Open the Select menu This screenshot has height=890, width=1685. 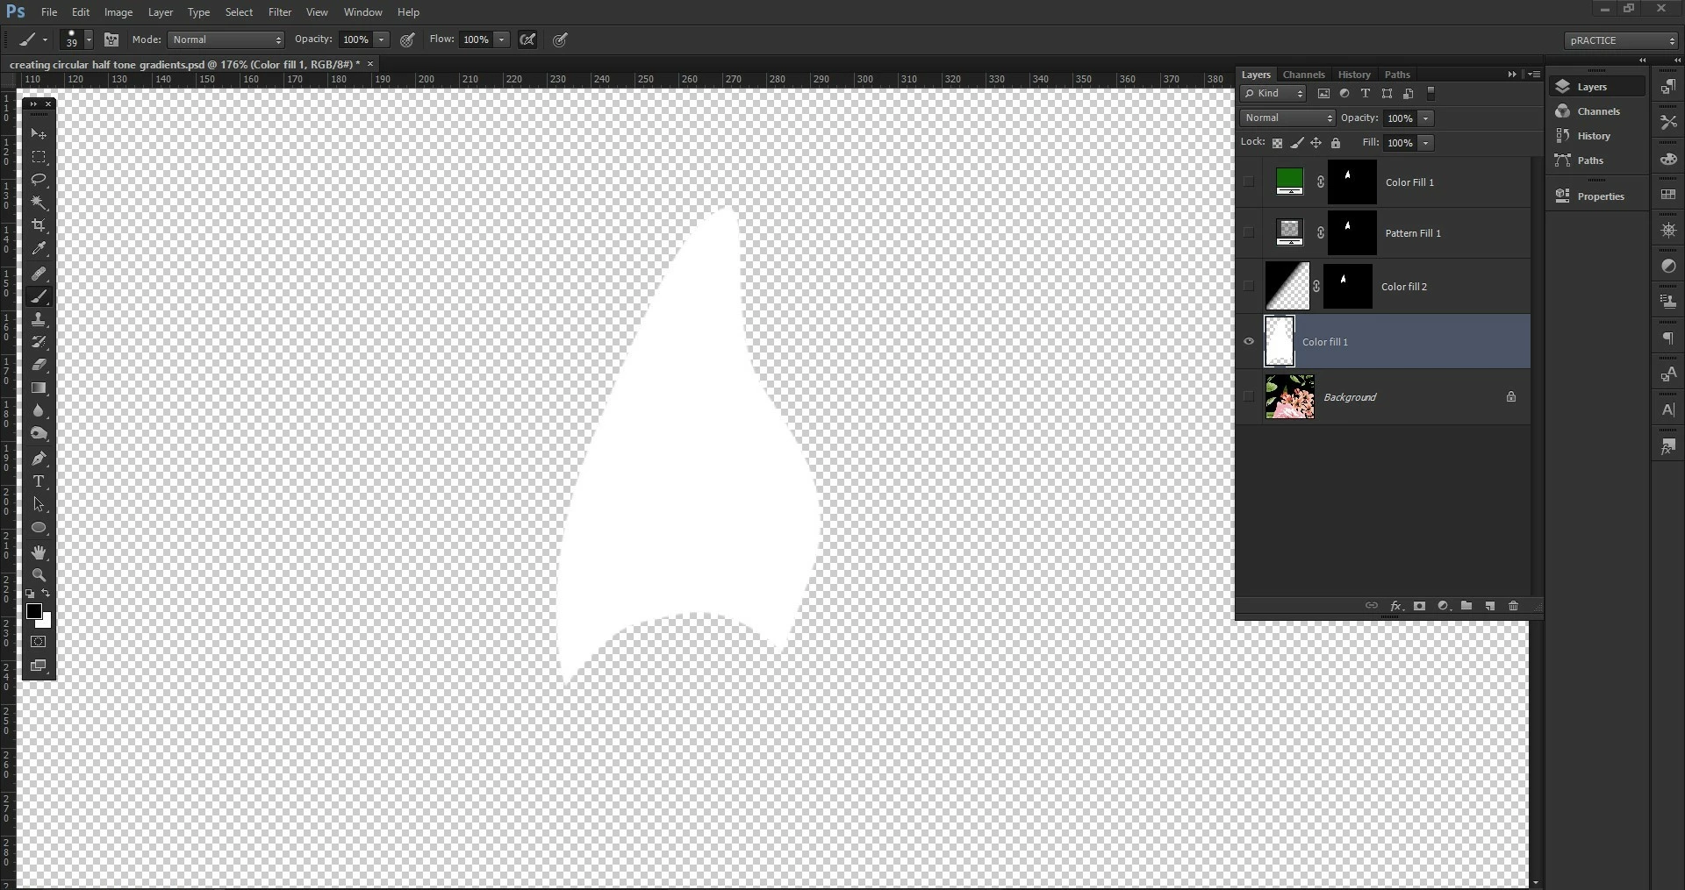click(239, 12)
